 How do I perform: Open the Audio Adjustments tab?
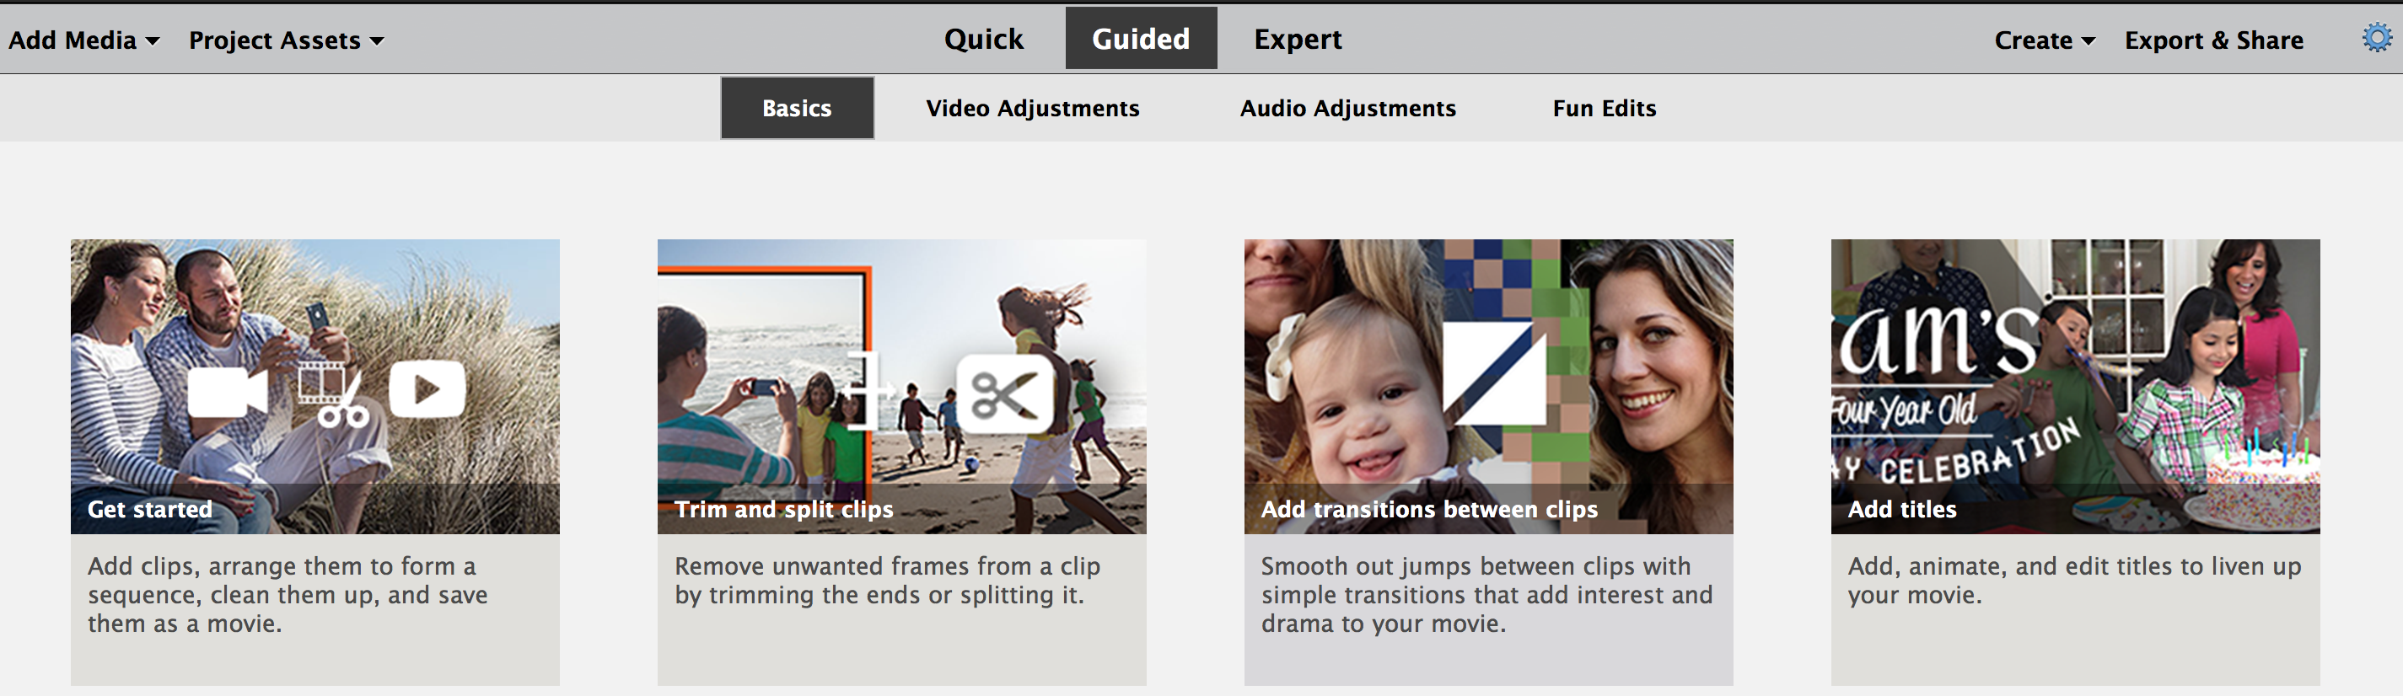[x=1347, y=108]
